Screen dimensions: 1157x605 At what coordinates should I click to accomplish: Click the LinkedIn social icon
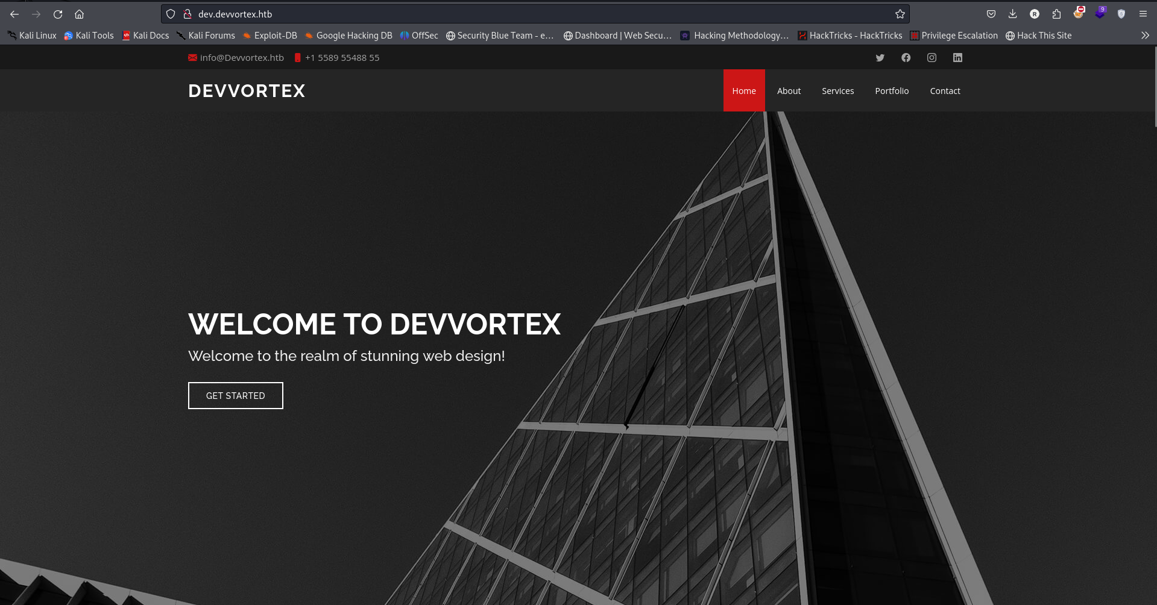point(957,58)
